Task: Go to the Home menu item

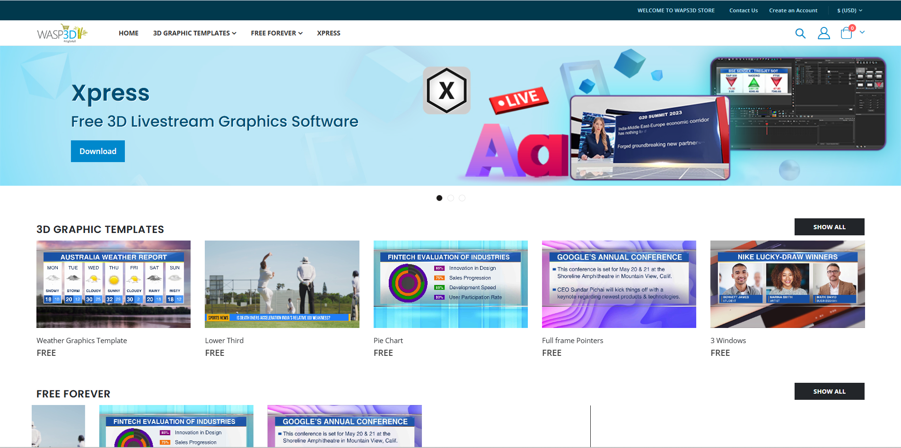Action: (129, 33)
